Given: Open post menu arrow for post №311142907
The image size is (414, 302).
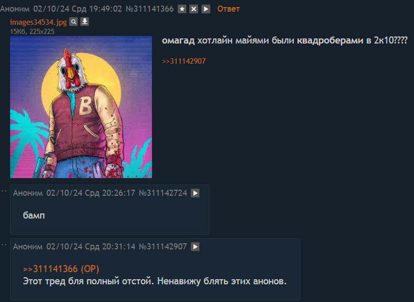Looking at the screenshot, I should (x=195, y=247).
